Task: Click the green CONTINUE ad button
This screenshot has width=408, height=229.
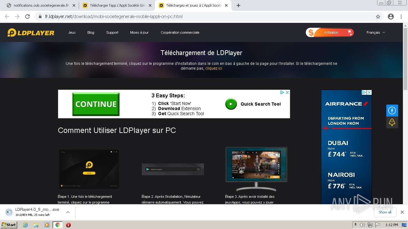Action: tap(96, 104)
